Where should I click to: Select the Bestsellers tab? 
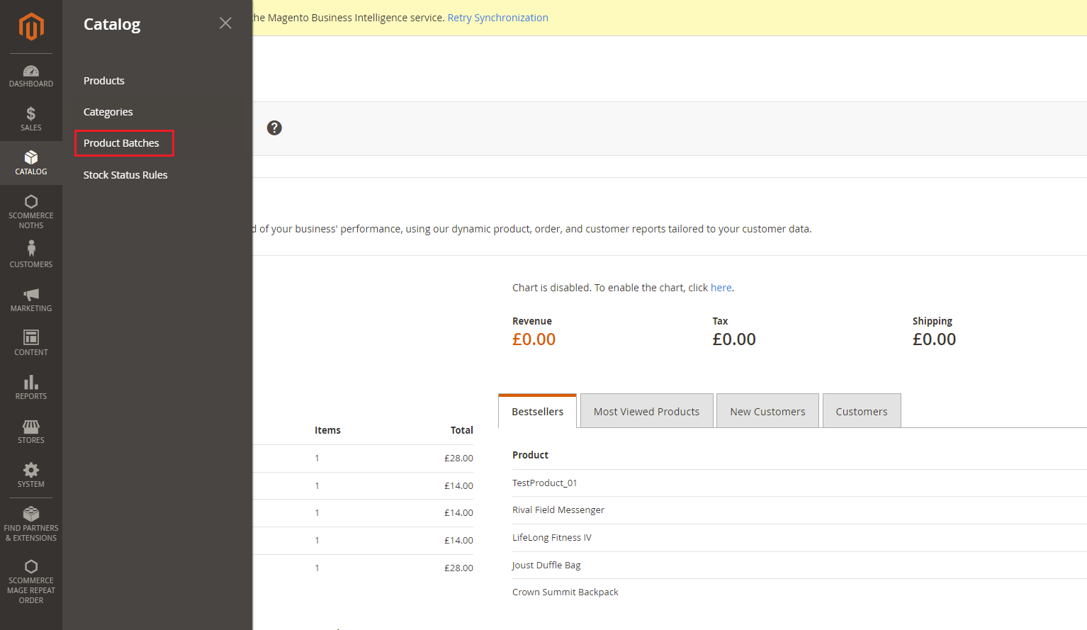pyautogui.click(x=536, y=411)
